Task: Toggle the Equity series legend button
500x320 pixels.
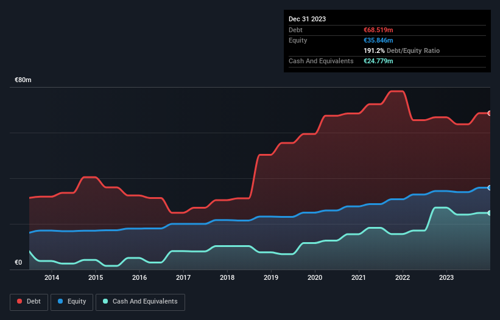Action: coord(72,302)
